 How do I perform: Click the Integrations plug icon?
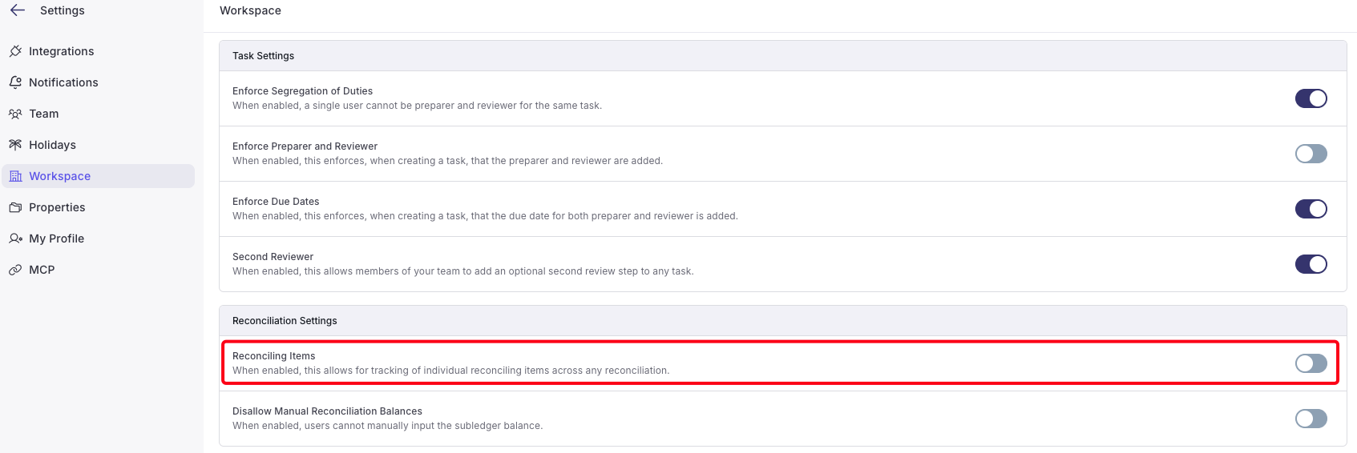[15, 51]
